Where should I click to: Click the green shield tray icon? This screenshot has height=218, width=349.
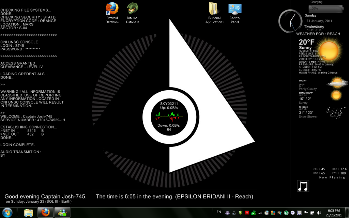pyautogui.click(x=240, y=213)
